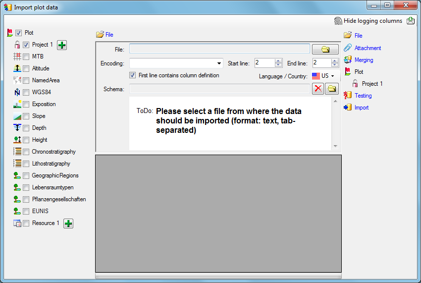
Task: Add a resource with the green plus icon
Action: [68, 224]
